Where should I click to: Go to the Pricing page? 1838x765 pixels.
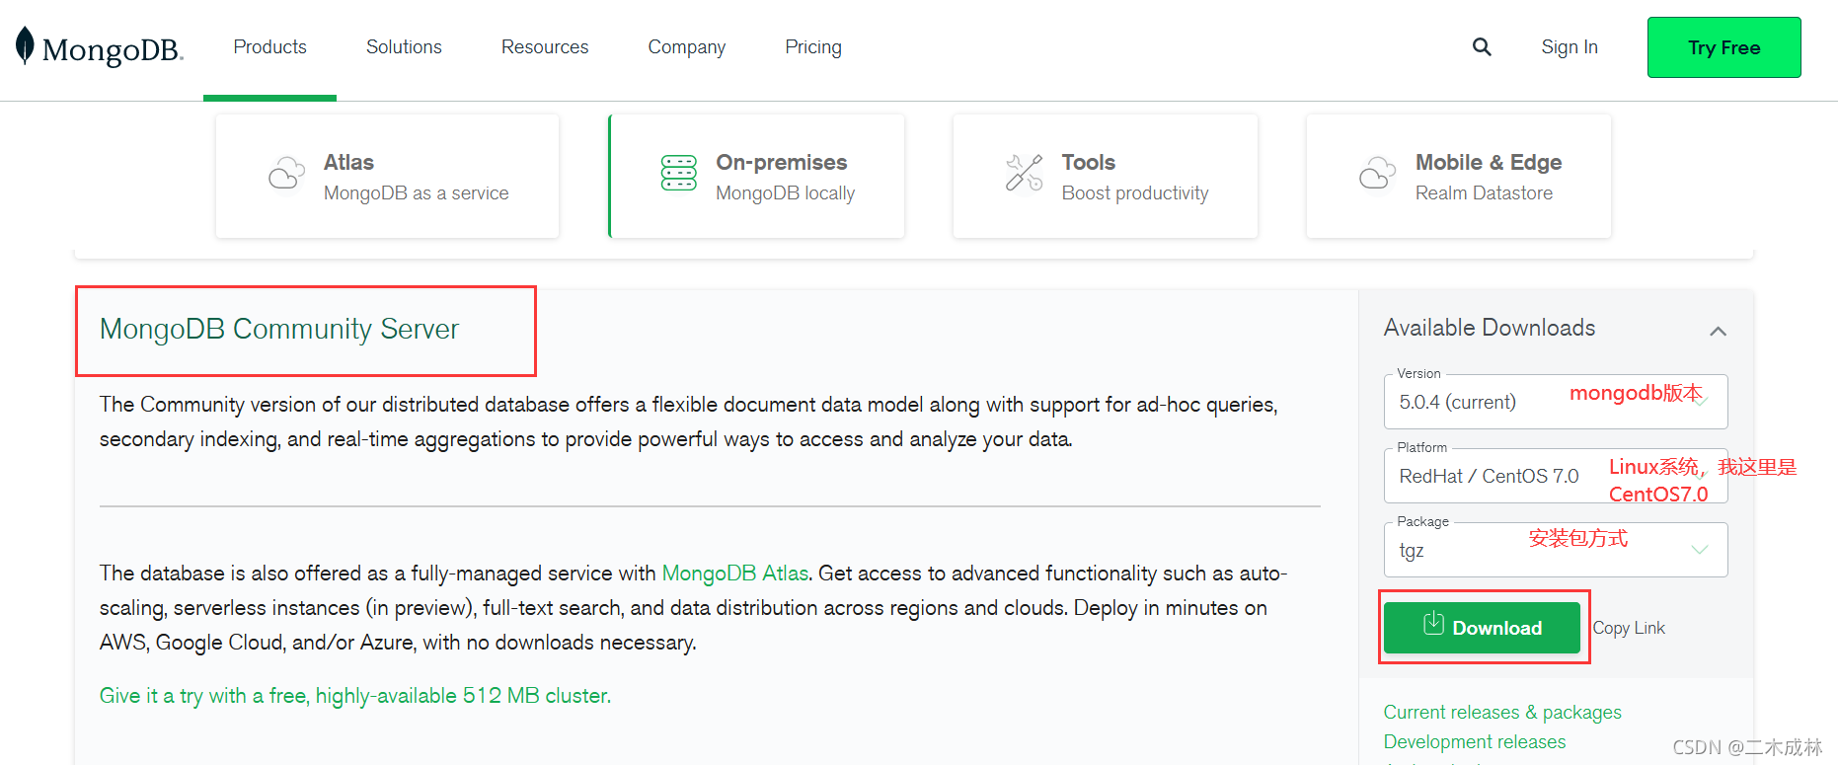tap(813, 47)
